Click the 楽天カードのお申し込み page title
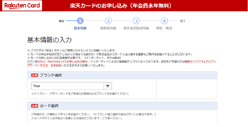 pos(121,6)
